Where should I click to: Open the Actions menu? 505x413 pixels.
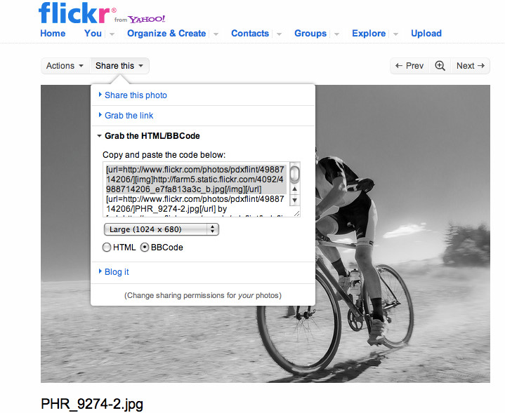click(x=65, y=66)
